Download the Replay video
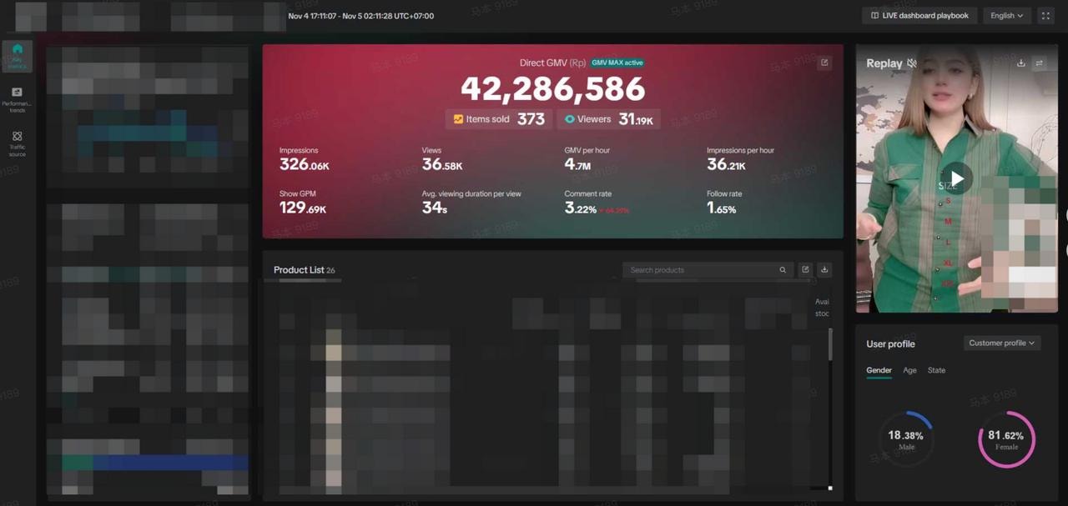1068x506 pixels. point(1021,63)
